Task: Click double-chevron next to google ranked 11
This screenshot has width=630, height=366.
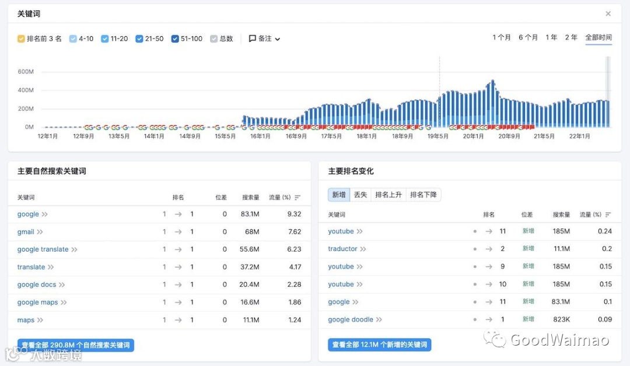Action: coord(355,302)
